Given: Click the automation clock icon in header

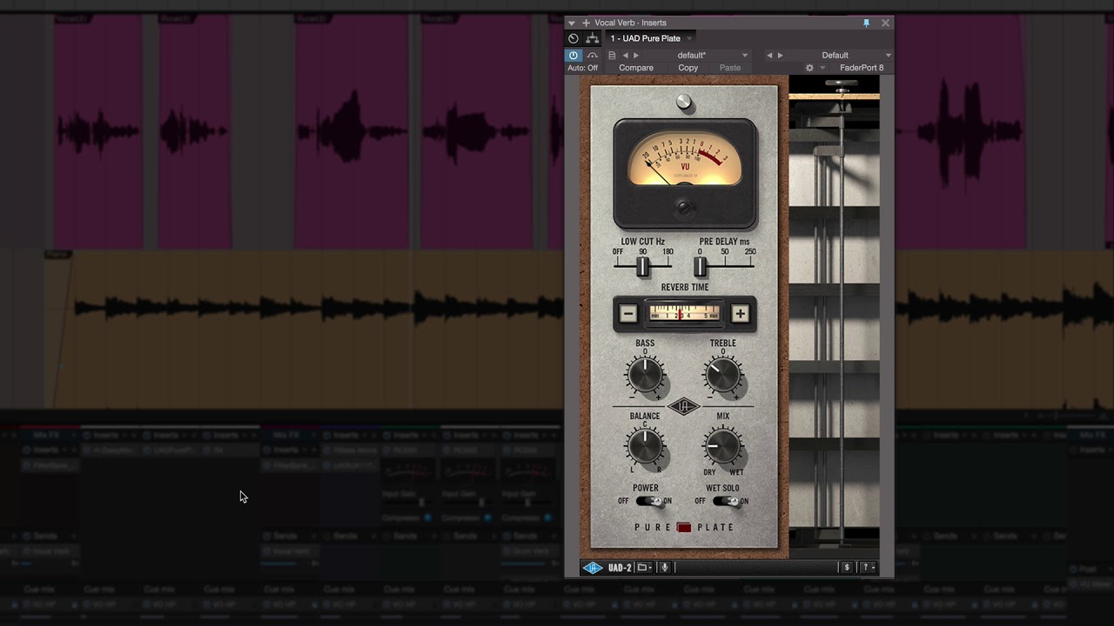Looking at the screenshot, I should 573,38.
